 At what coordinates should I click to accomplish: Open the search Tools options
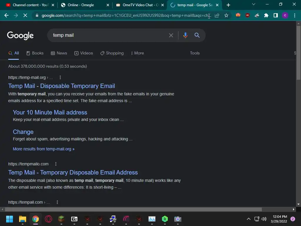[x=195, y=53]
